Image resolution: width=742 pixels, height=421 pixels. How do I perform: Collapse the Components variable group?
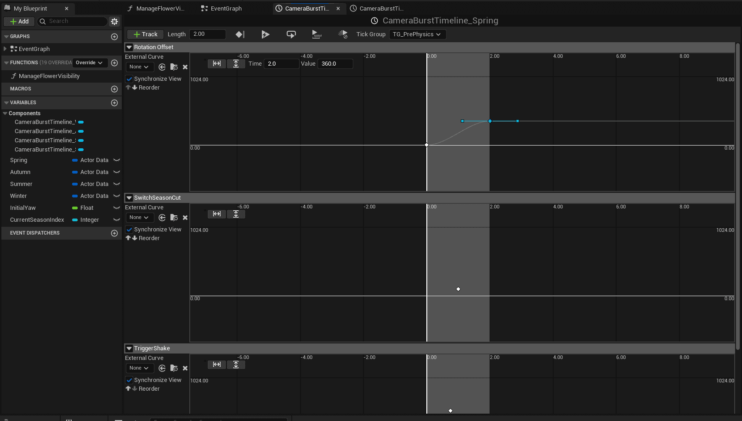[x=5, y=113]
